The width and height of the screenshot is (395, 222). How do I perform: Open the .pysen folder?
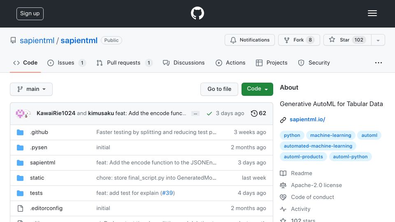point(39,147)
